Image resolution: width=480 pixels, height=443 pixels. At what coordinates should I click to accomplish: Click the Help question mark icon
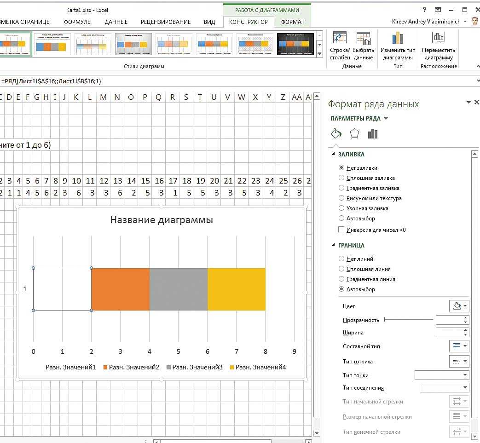424,10
